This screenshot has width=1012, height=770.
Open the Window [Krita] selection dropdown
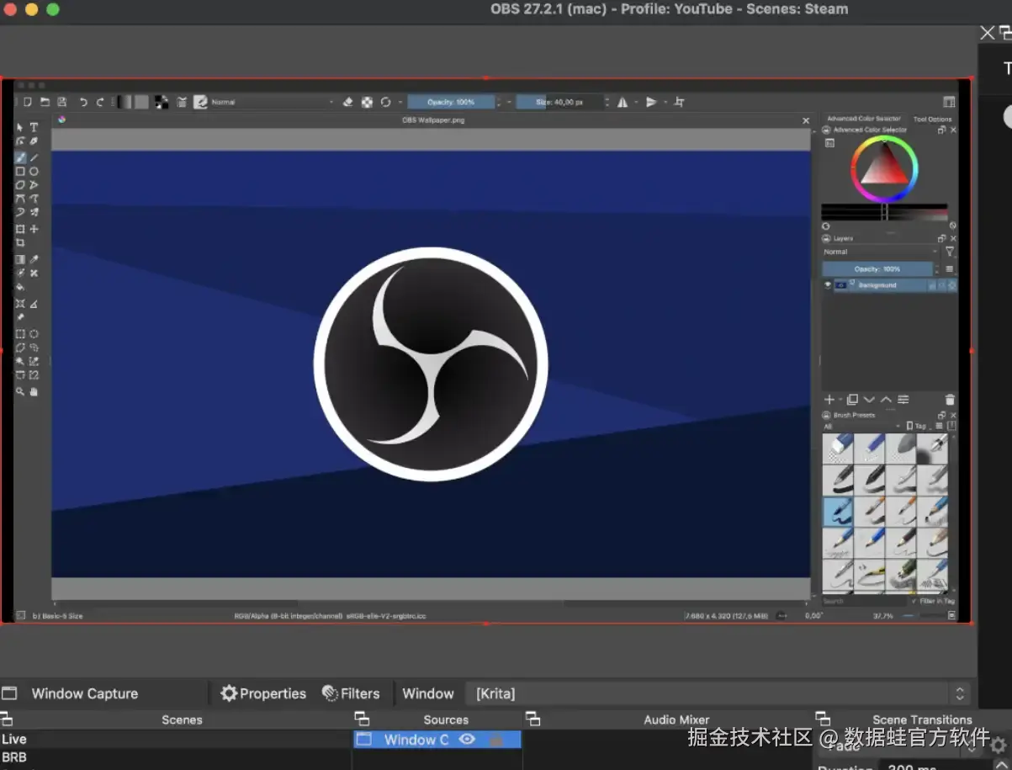715,693
